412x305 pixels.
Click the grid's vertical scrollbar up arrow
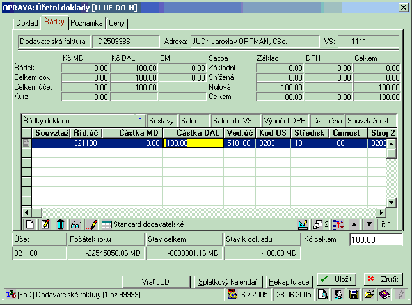(x=392, y=144)
